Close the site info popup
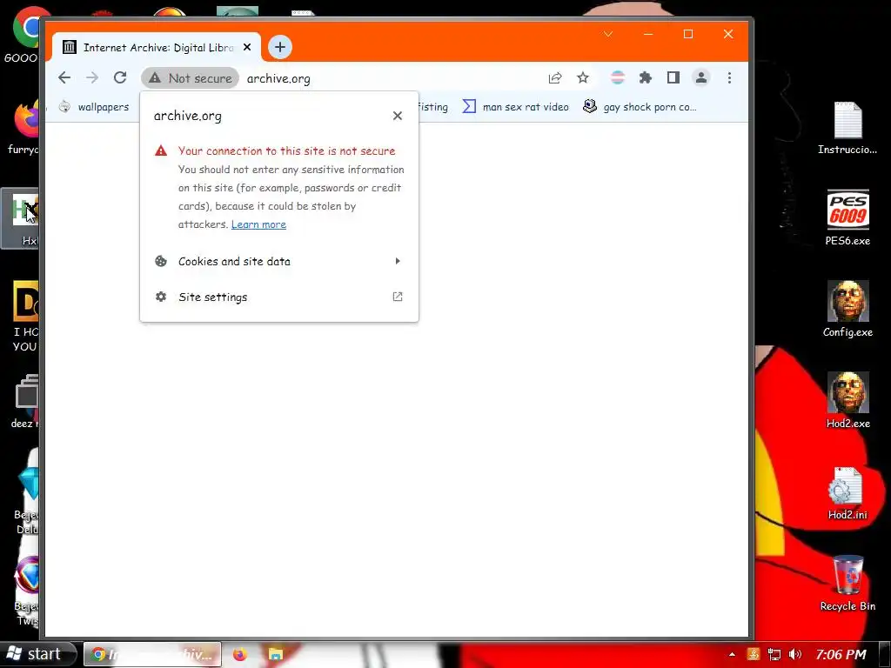The width and height of the screenshot is (891, 668). tap(398, 116)
